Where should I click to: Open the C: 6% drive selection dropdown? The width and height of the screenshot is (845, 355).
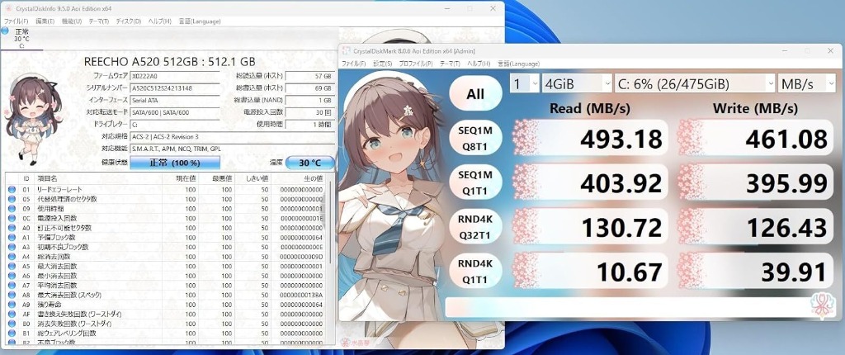[695, 83]
